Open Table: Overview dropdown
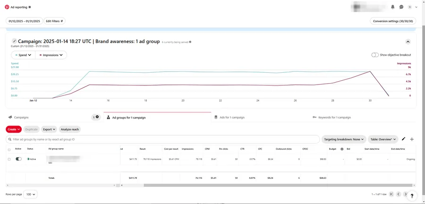425x204 pixels. tap(383, 139)
